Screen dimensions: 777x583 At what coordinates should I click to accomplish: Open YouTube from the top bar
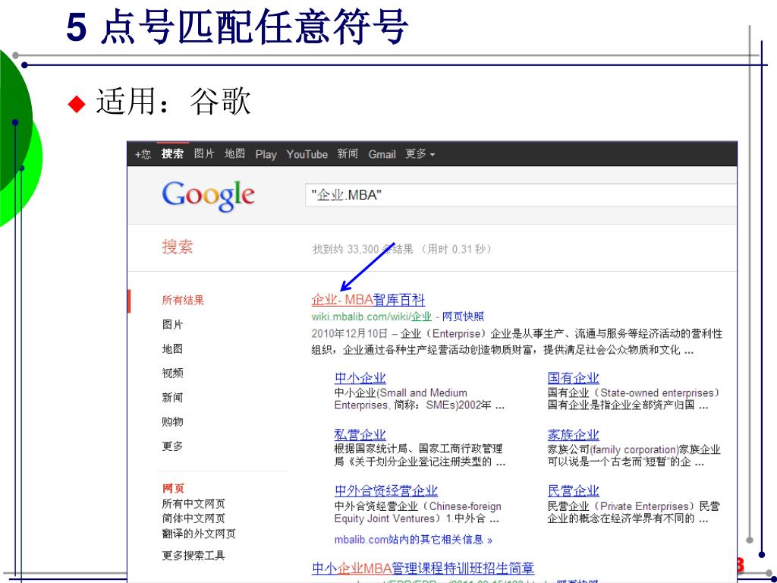(307, 154)
